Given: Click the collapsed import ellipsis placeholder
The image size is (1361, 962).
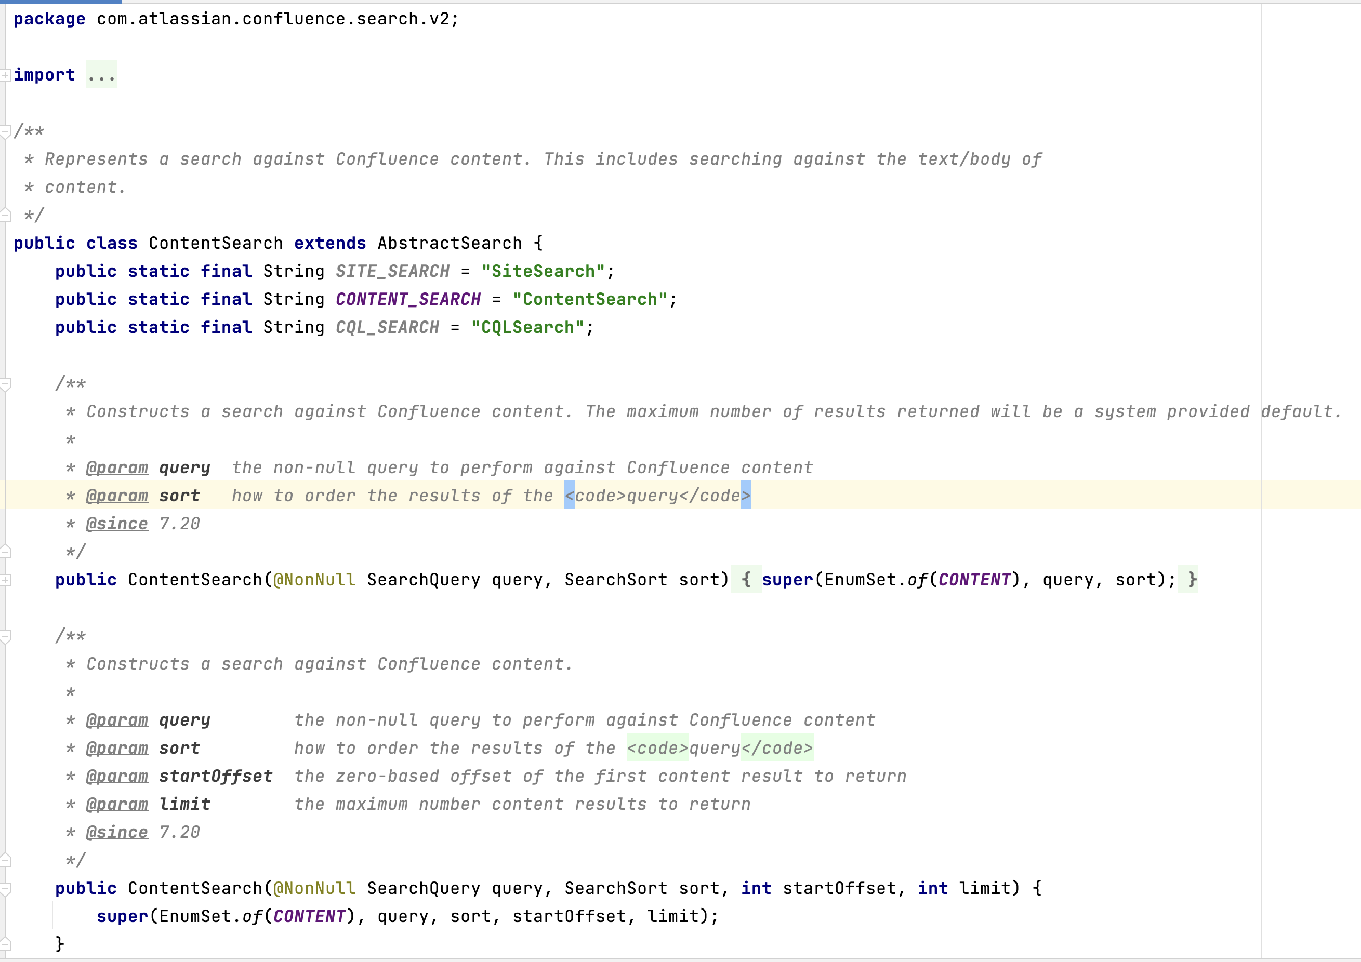Looking at the screenshot, I should pos(101,75).
